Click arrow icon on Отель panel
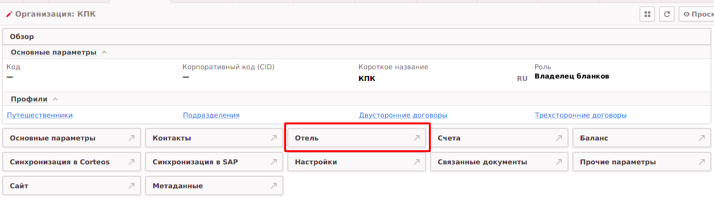The image size is (714, 218). pyautogui.click(x=417, y=138)
